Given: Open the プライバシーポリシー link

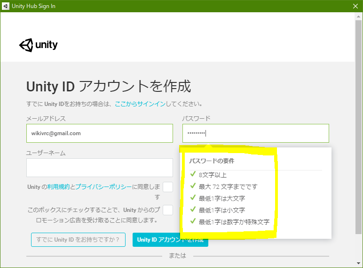Looking at the screenshot, I should pyautogui.click(x=103, y=187).
